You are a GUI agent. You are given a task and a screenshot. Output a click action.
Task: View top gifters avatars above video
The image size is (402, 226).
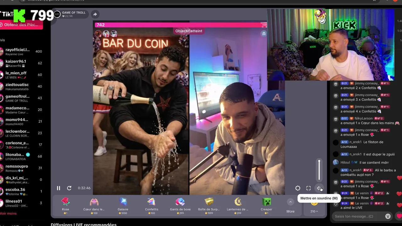pos(106,34)
